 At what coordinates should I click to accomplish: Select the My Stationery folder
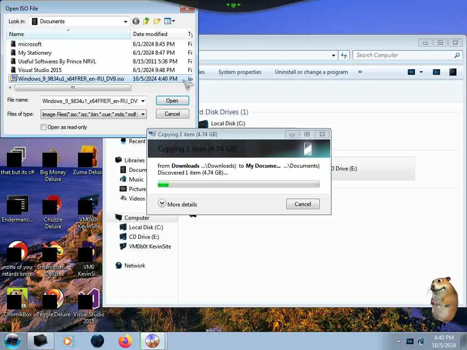pyautogui.click(x=35, y=53)
